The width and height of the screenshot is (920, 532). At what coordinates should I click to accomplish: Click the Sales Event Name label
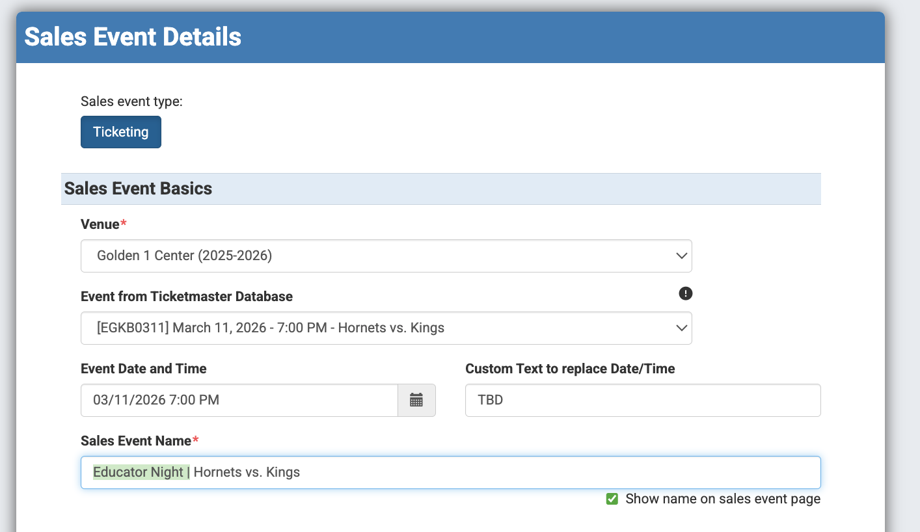[x=136, y=441]
